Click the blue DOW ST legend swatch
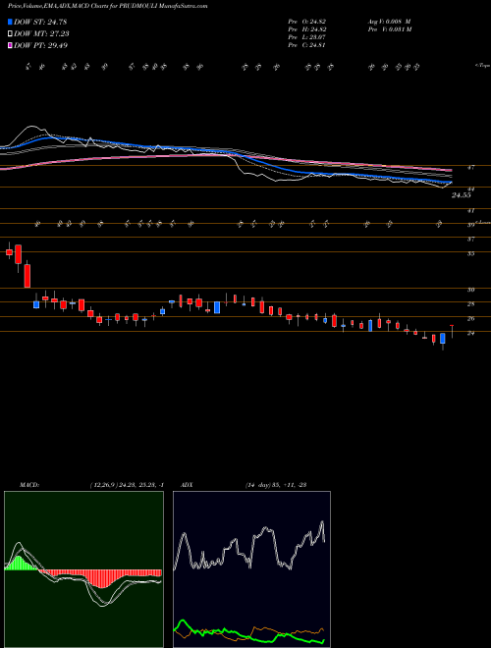The height and width of the screenshot is (648, 491). (11, 22)
